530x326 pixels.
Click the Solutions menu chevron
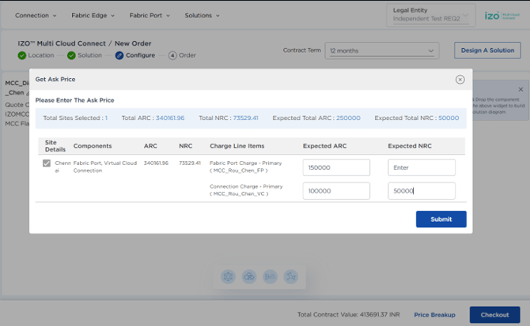218,16
